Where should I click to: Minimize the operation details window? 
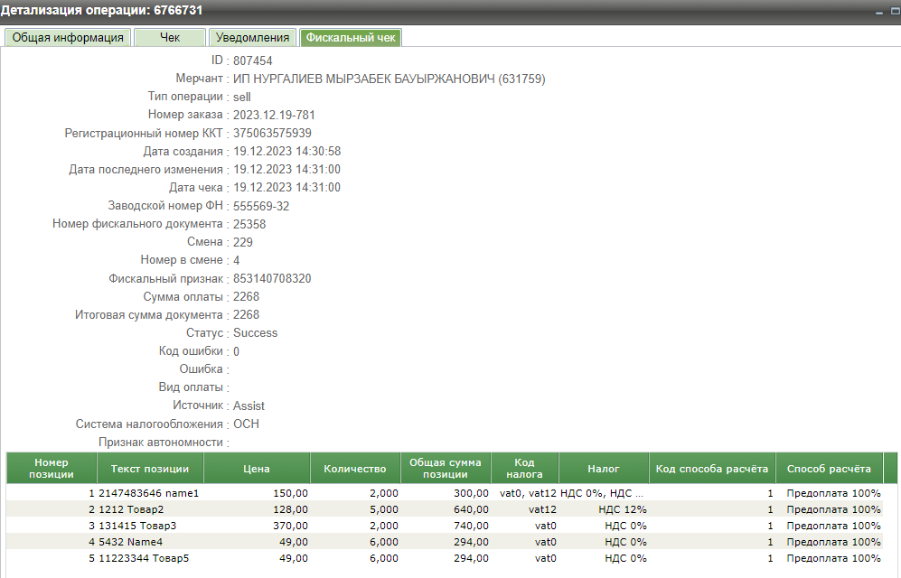pyautogui.click(x=879, y=11)
